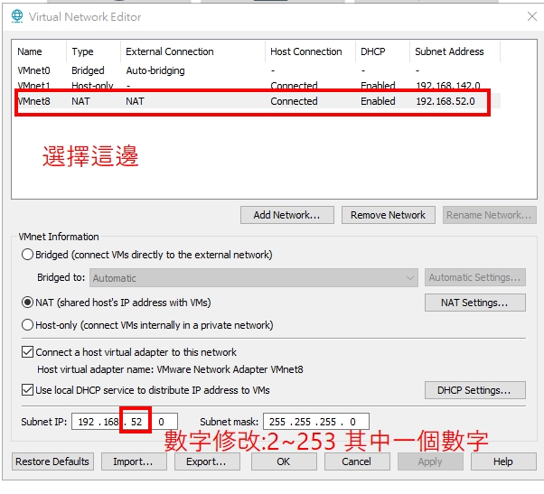Click the Subnet mask field
Viewport: 544px width, 494px height.
pyautogui.click(x=315, y=422)
